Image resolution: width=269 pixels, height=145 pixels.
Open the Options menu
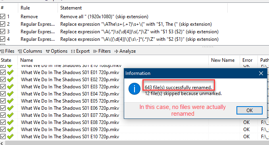pyautogui.click(x=57, y=51)
